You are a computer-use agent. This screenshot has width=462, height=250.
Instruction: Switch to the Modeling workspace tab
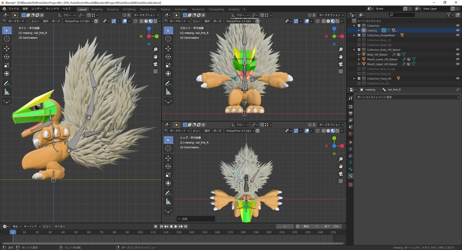click(97, 9)
